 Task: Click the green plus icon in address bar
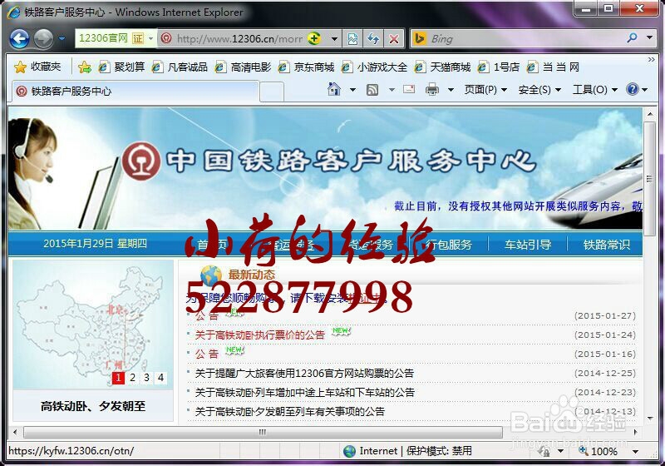314,38
